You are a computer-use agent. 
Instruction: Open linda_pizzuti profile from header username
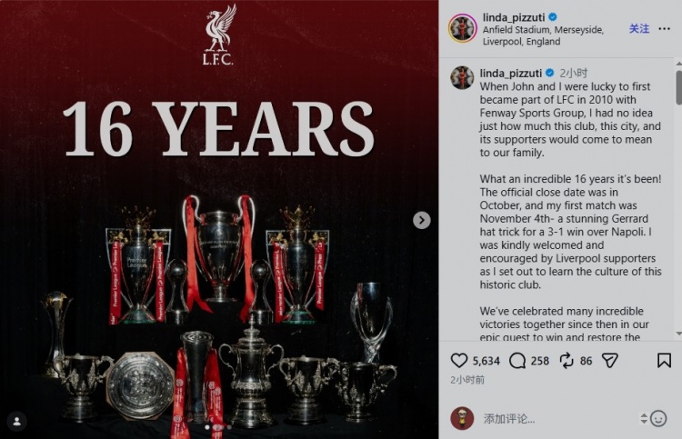[513, 17]
